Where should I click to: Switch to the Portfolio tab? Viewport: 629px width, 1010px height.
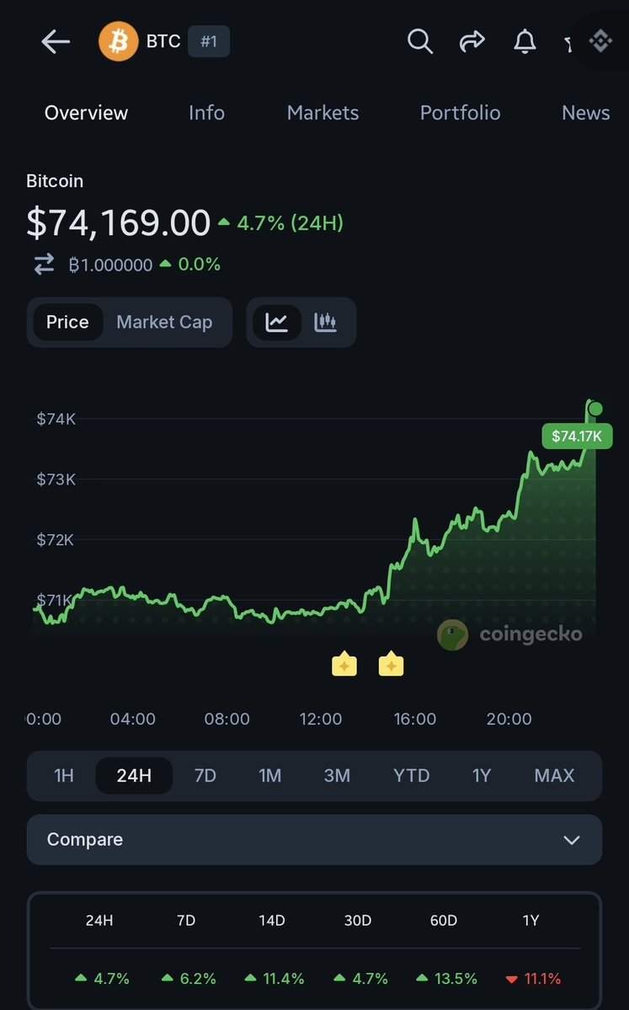tap(460, 113)
